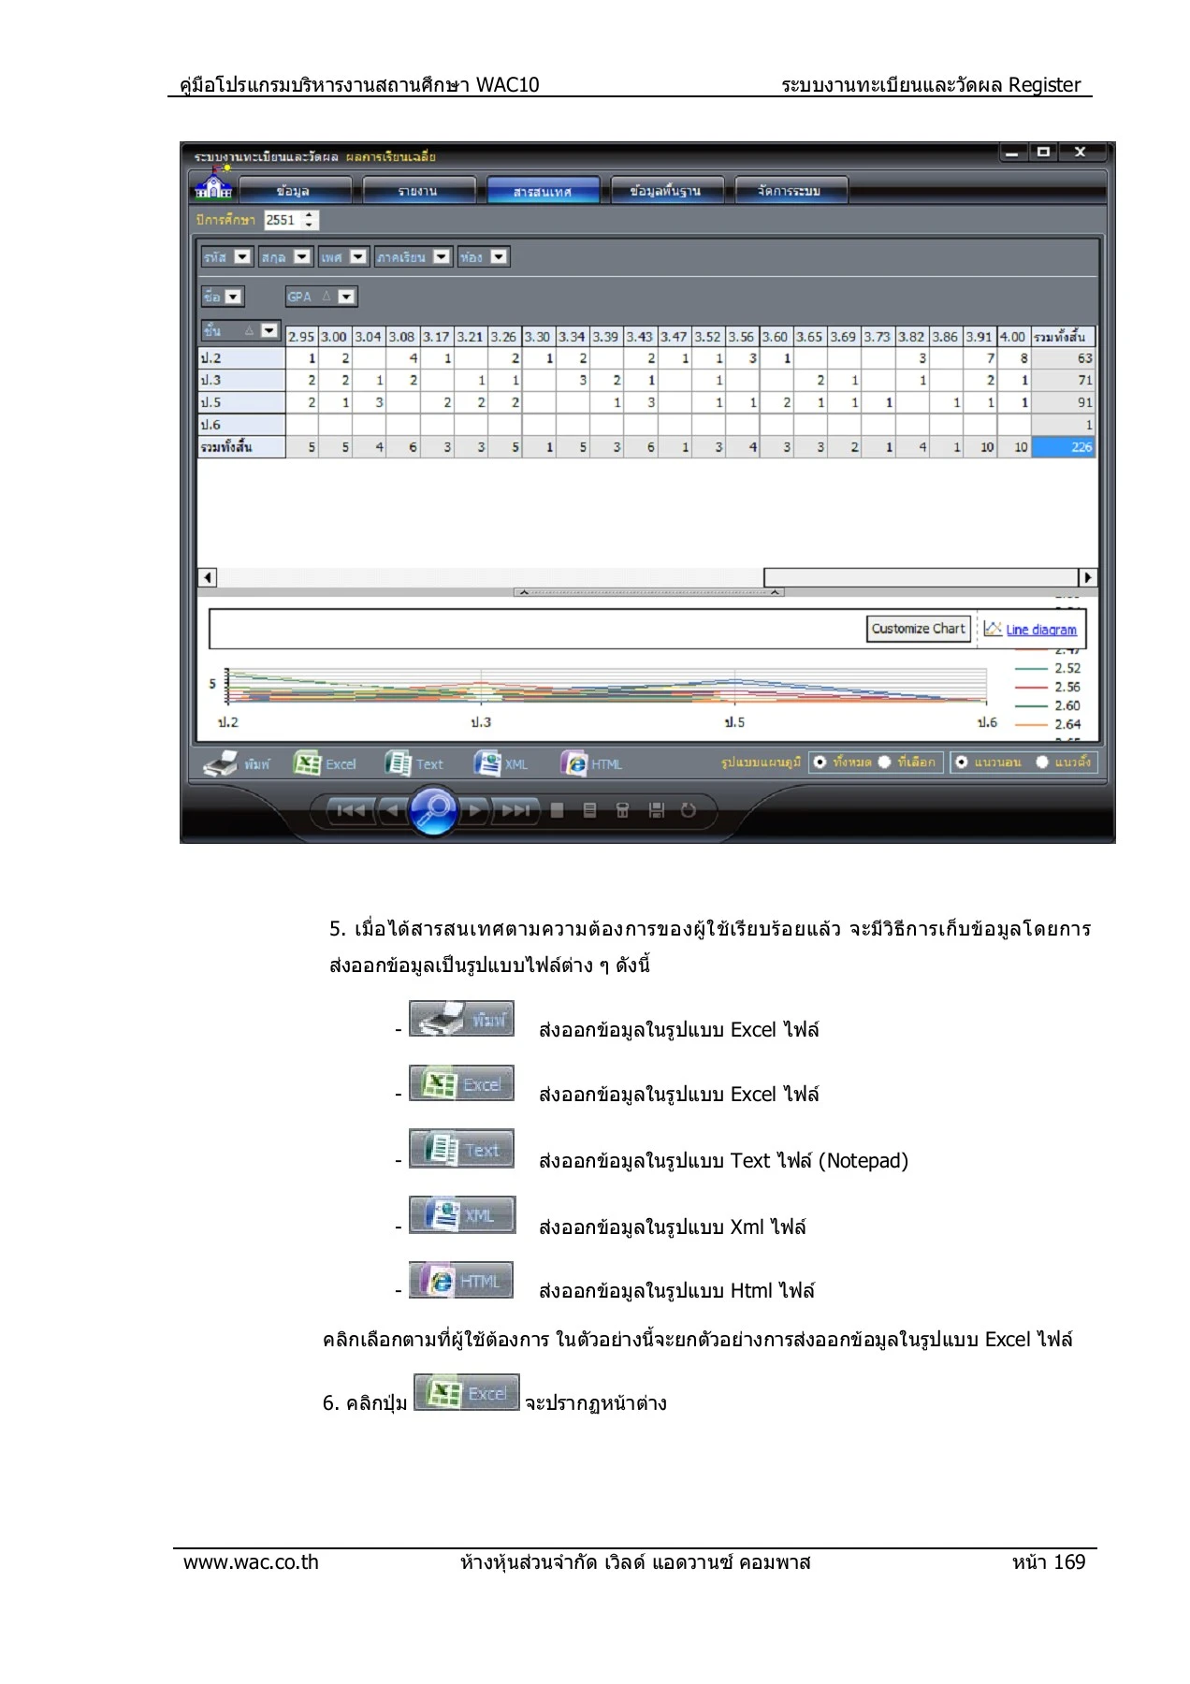Click the HTML image in instruction list
This screenshot has width=1190, height=1684.
coord(461,1280)
